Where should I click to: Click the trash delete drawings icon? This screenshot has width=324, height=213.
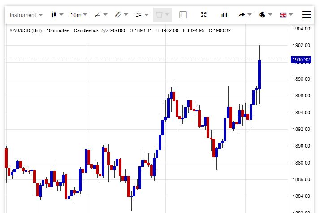click(x=159, y=15)
